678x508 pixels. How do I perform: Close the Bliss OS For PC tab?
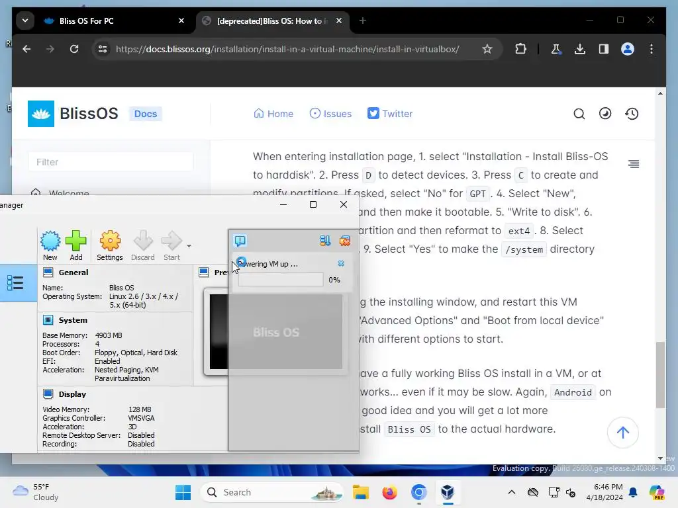(181, 21)
